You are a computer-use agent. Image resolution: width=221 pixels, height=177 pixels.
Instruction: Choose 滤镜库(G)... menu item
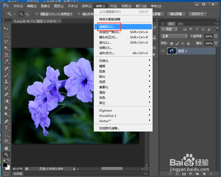point(123,27)
